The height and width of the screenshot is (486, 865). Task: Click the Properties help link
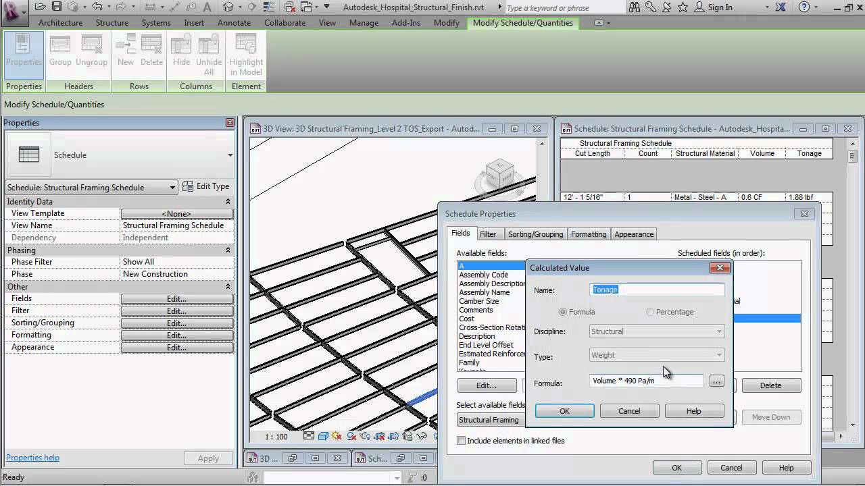point(32,458)
